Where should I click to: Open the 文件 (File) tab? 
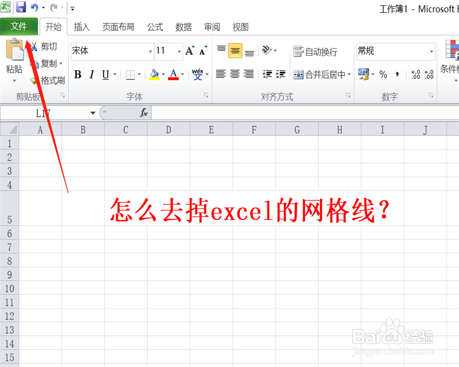tap(19, 26)
